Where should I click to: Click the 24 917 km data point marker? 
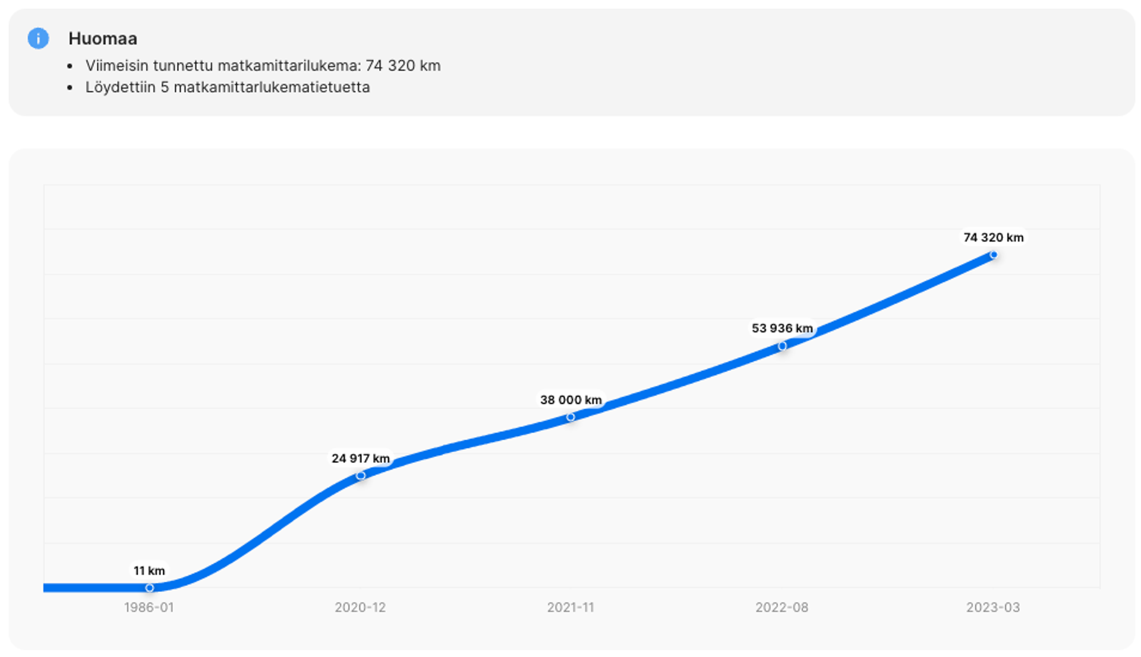click(361, 475)
